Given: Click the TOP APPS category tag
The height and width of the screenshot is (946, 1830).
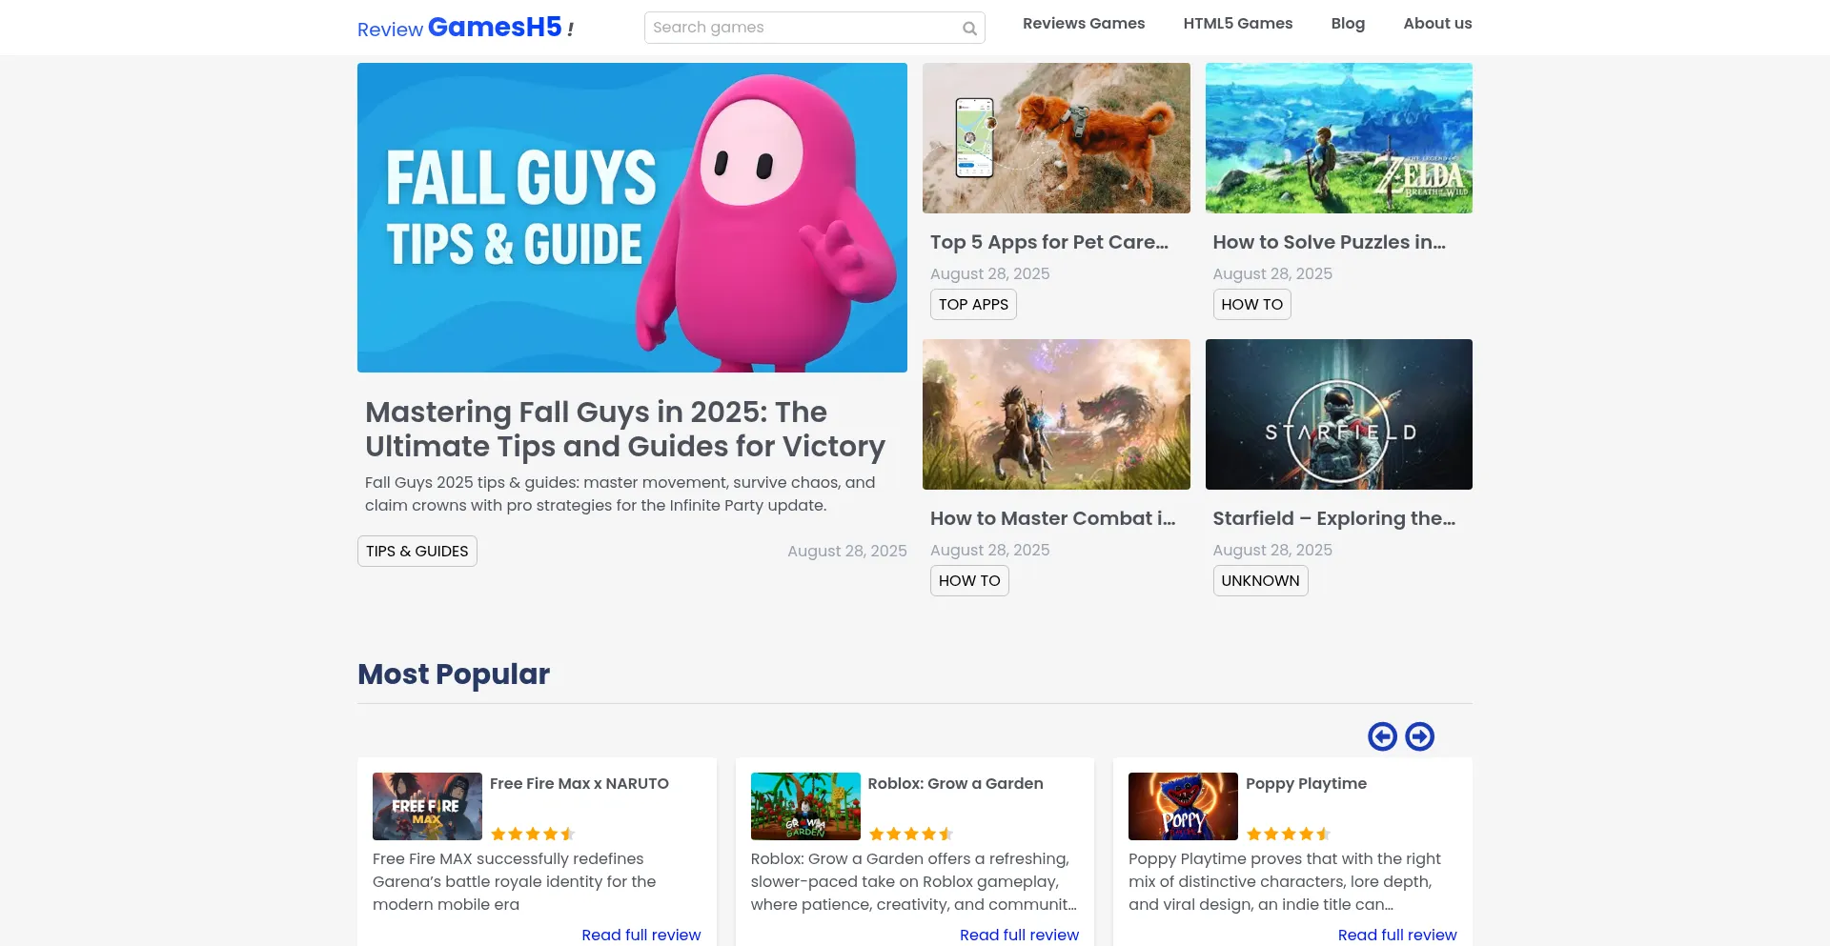Looking at the screenshot, I should 973,304.
